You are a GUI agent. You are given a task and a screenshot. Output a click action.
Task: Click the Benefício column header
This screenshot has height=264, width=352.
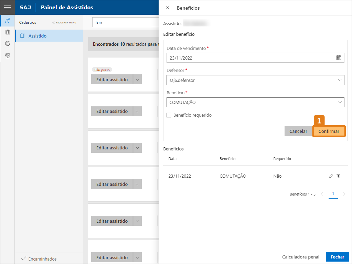[227, 159]
